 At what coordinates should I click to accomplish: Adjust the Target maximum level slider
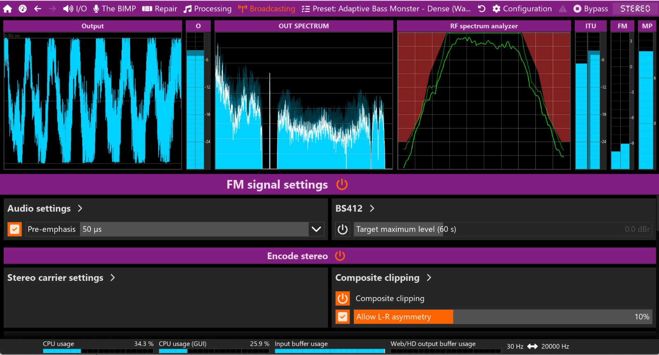click(x=503, y=229)
